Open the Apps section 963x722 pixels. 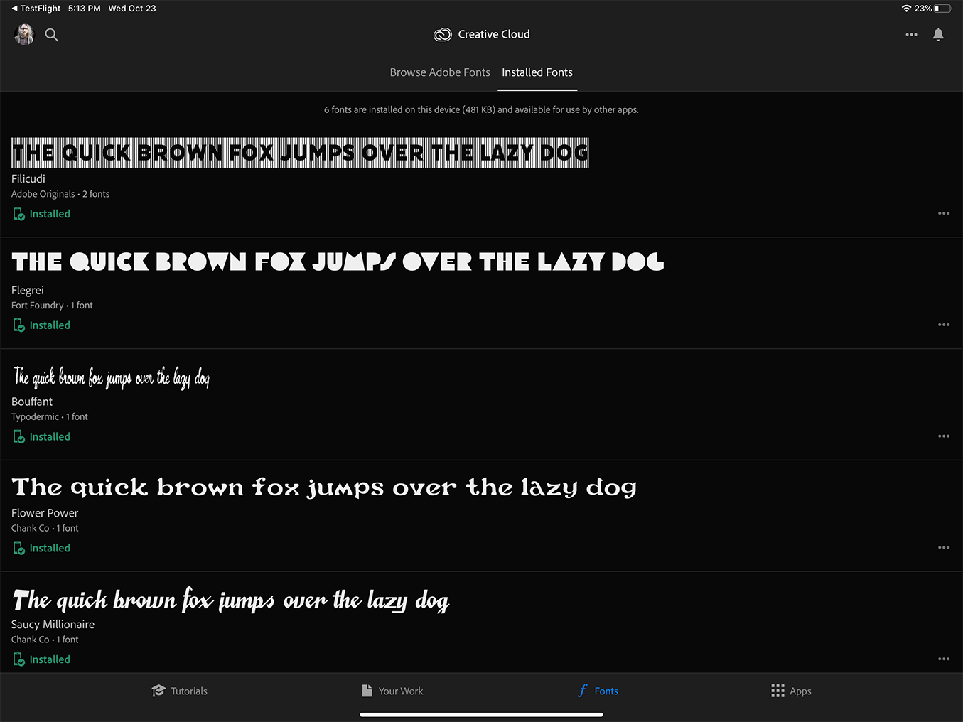coord(791,691)
